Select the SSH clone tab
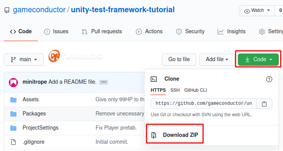This screenshot has height=151, width=283. click(175, 90)
